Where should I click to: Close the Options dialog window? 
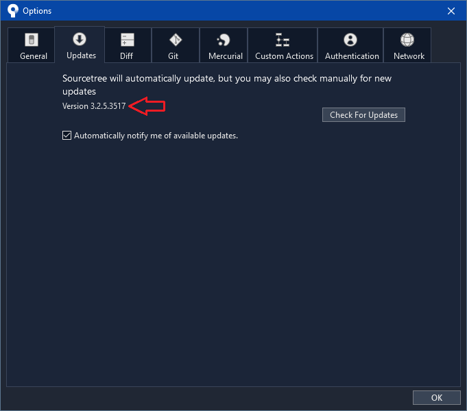tap(451, 11)
